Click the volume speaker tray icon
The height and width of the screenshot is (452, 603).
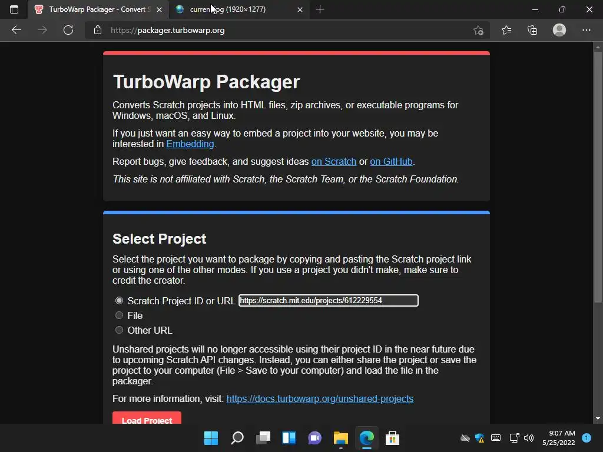click(529, 438)
